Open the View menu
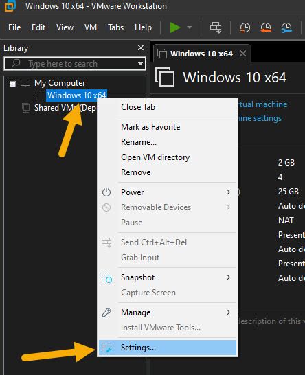Image resolution: width=305 pixels, height=375 pixels. [65, 27]
